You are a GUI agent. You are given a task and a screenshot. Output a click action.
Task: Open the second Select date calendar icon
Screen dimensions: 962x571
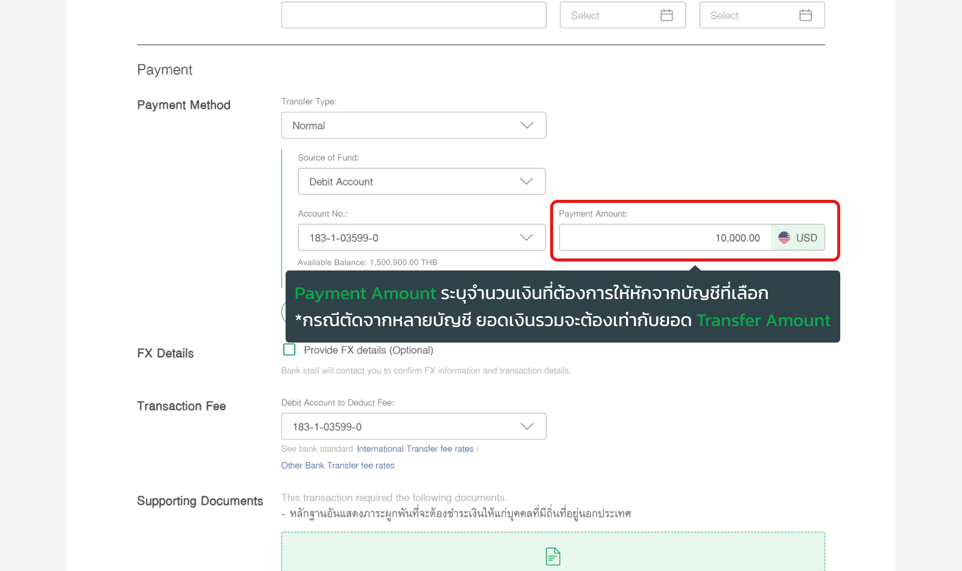[x=805, y=15]
